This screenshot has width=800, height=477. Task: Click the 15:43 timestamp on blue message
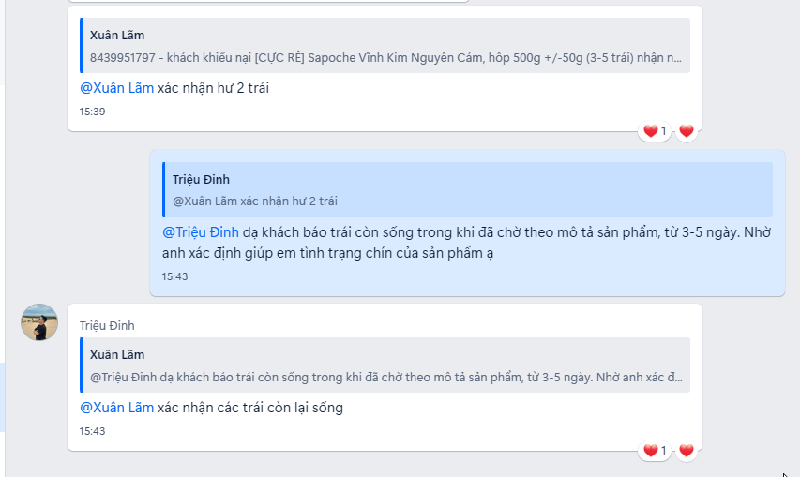coord(175,276)
